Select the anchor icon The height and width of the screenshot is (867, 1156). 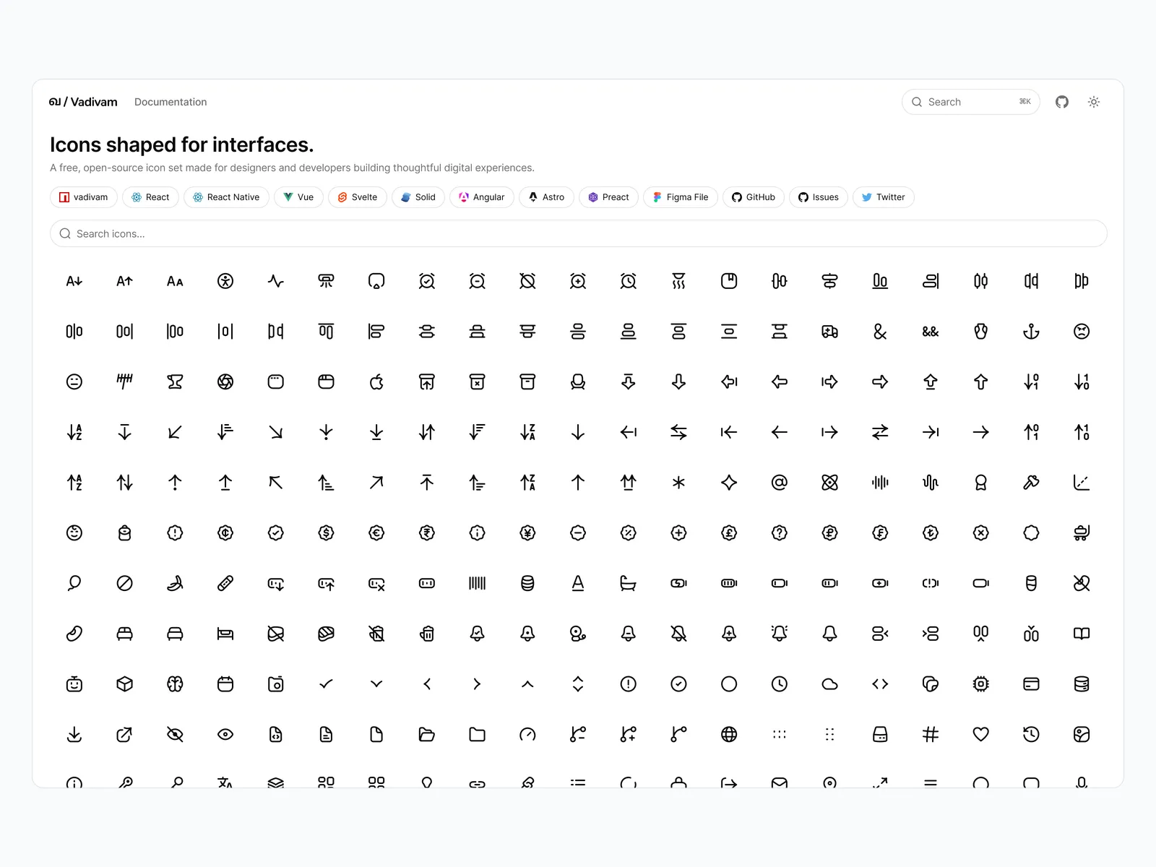1031,332
